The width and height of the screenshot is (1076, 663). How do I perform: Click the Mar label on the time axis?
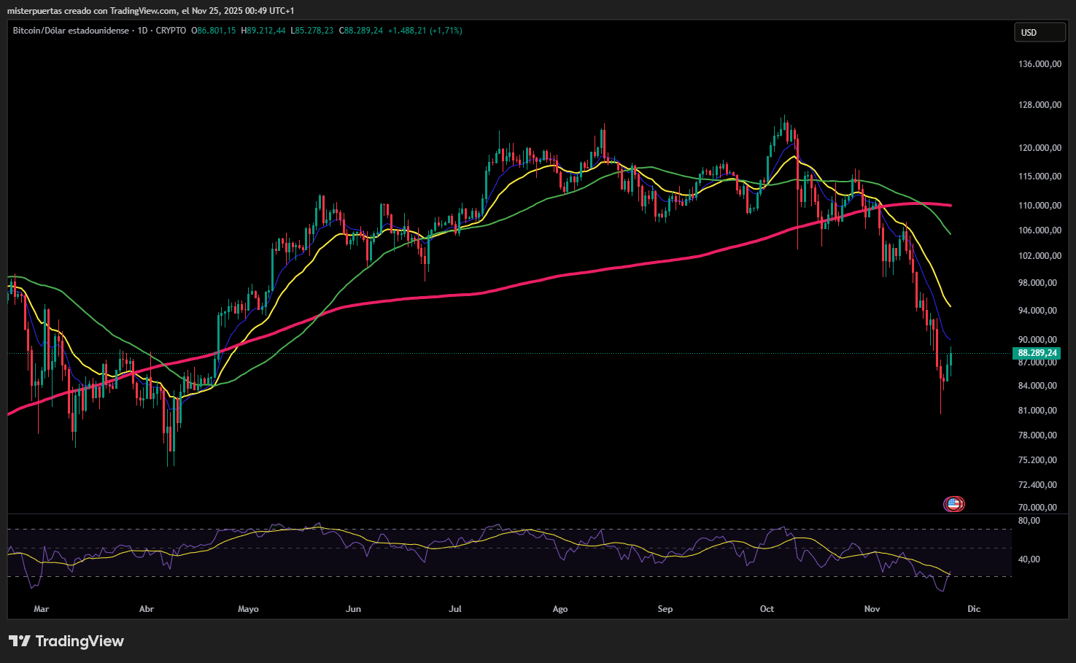click(42, 609)
